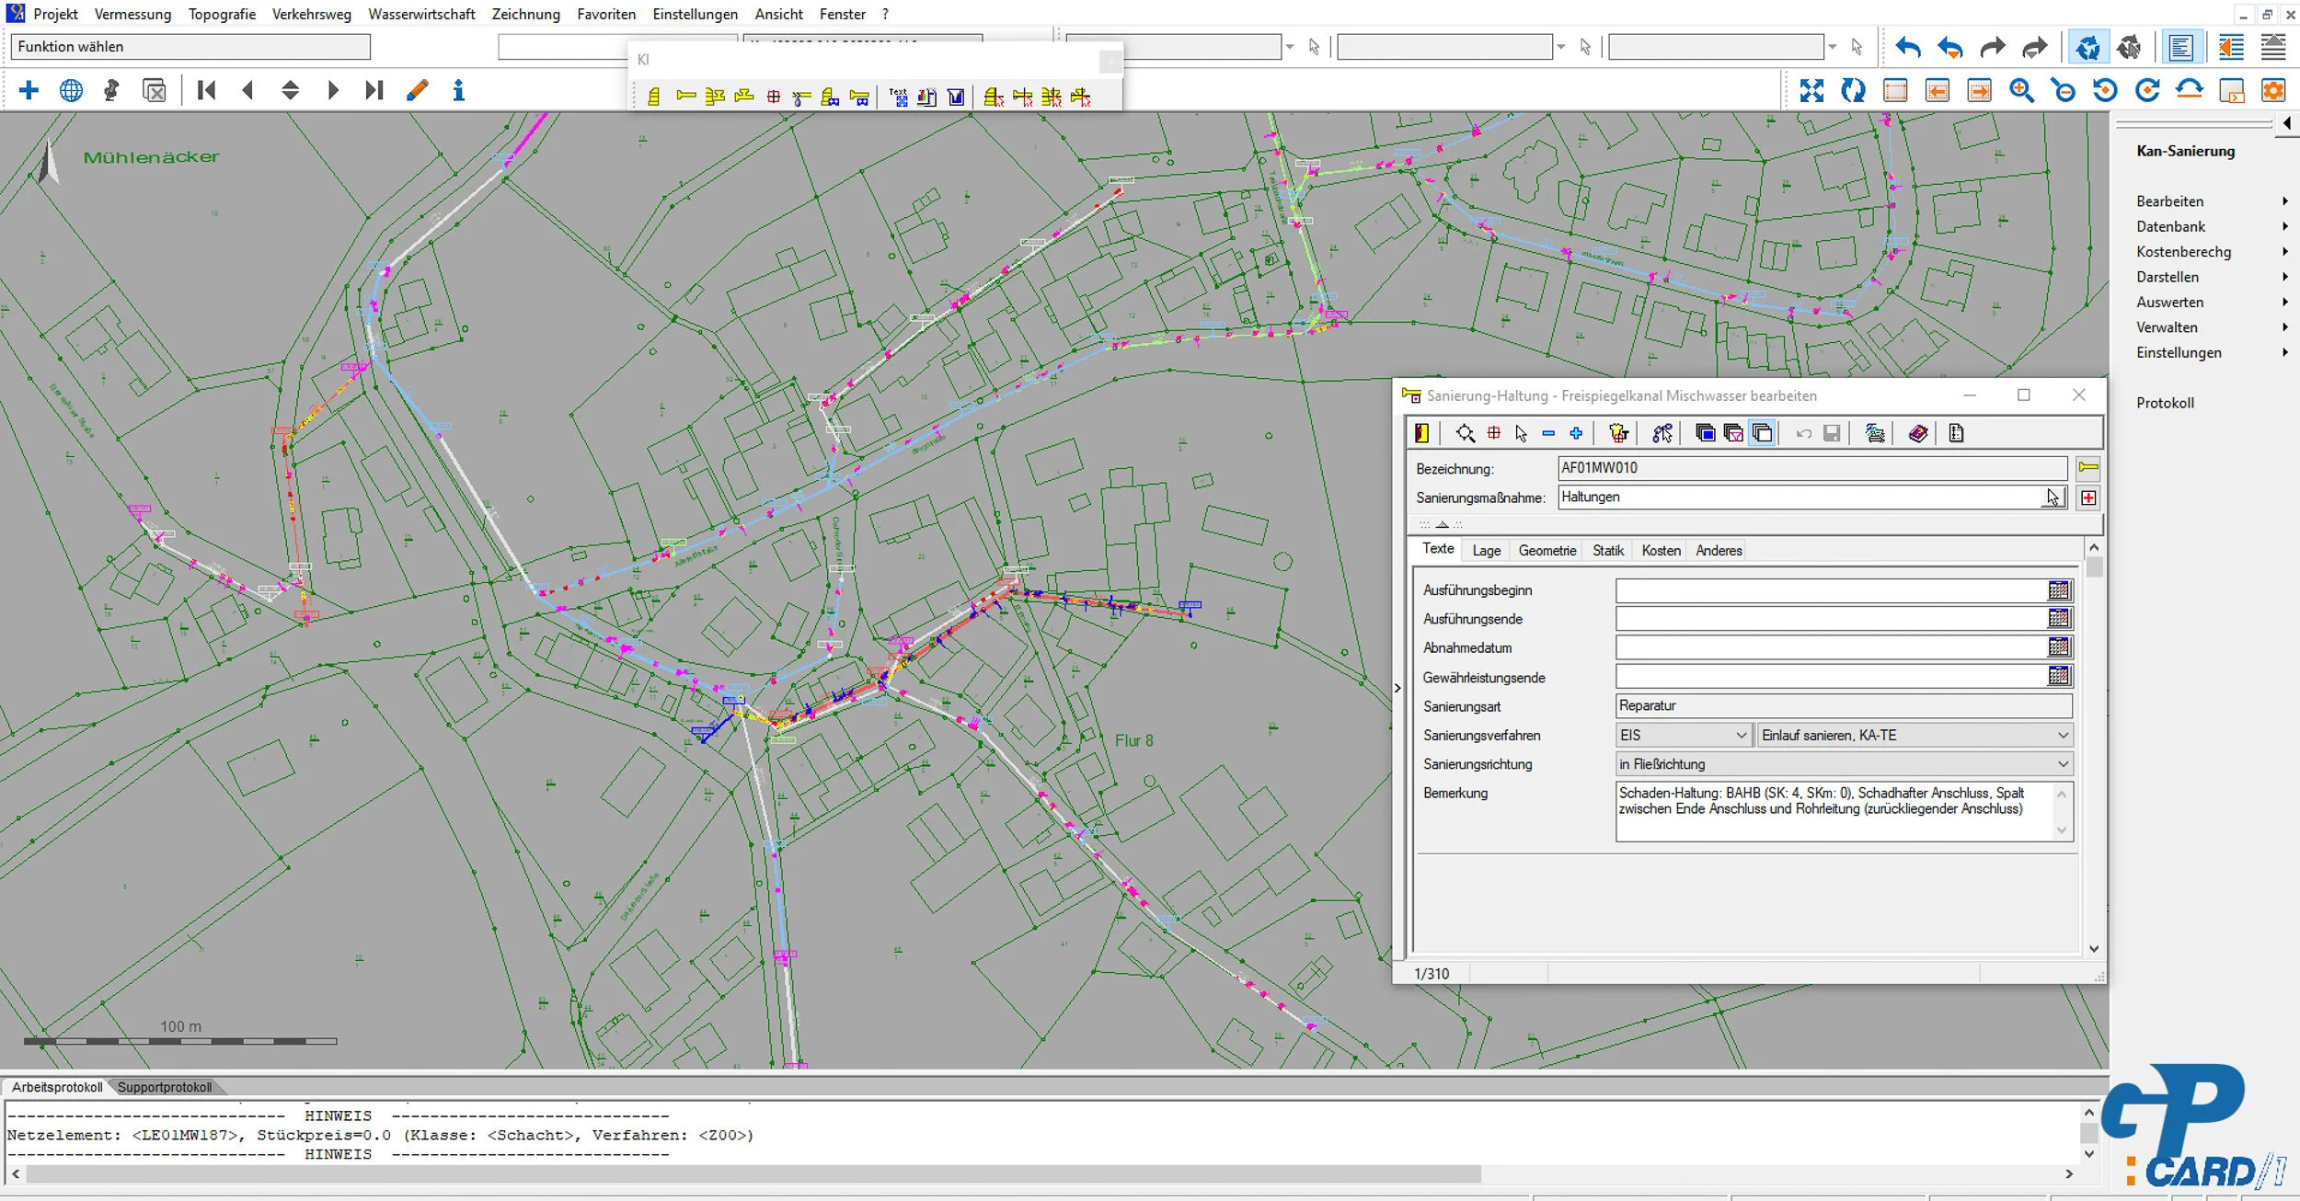Screen dimensions: 2300x1201
Task: Open the Sanierungsrichtung dropdown
Action: click(2063, 764)
